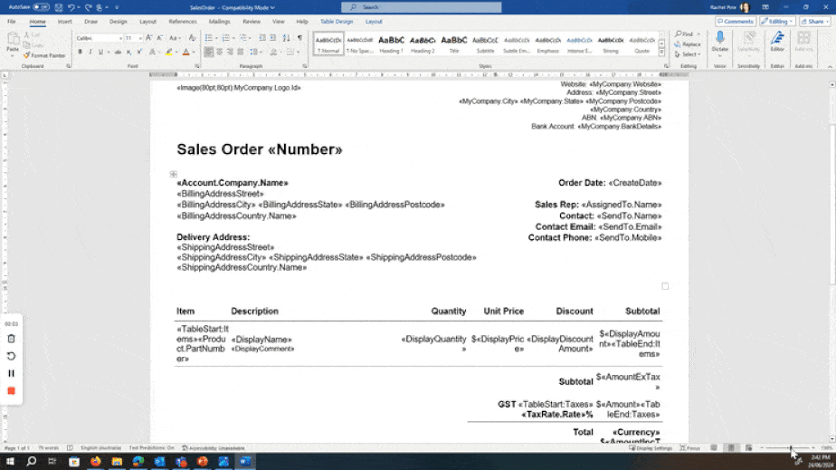
Task: Click the Comments button
Action: (x=735, y=21)
